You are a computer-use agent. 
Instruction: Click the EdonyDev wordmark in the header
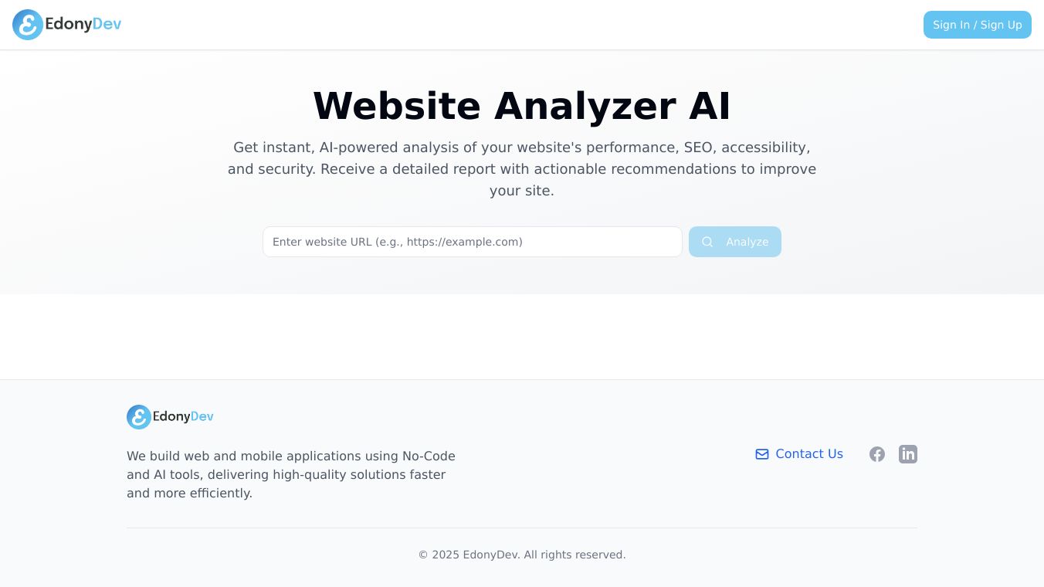83,25
